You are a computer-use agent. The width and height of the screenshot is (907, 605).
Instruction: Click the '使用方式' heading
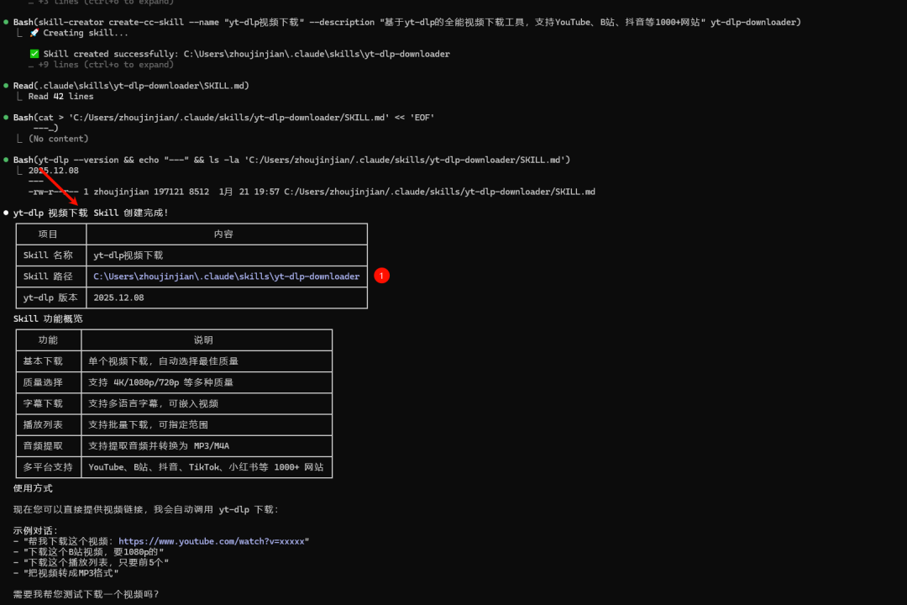click(x=33, y=489)
